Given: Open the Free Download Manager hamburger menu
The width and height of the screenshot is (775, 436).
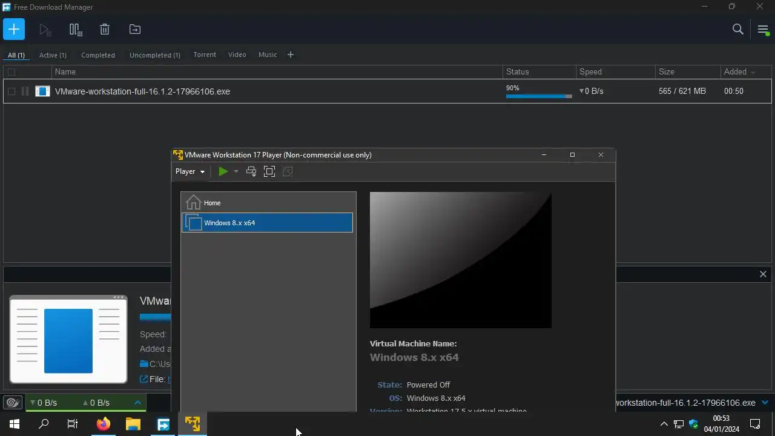Looking at the screenshot, I should pos(763,30).
